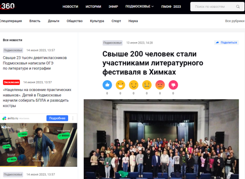Screen dimensions: 245x179
Task: Open the avito ad three-dot menu
Action: point(73,118)
